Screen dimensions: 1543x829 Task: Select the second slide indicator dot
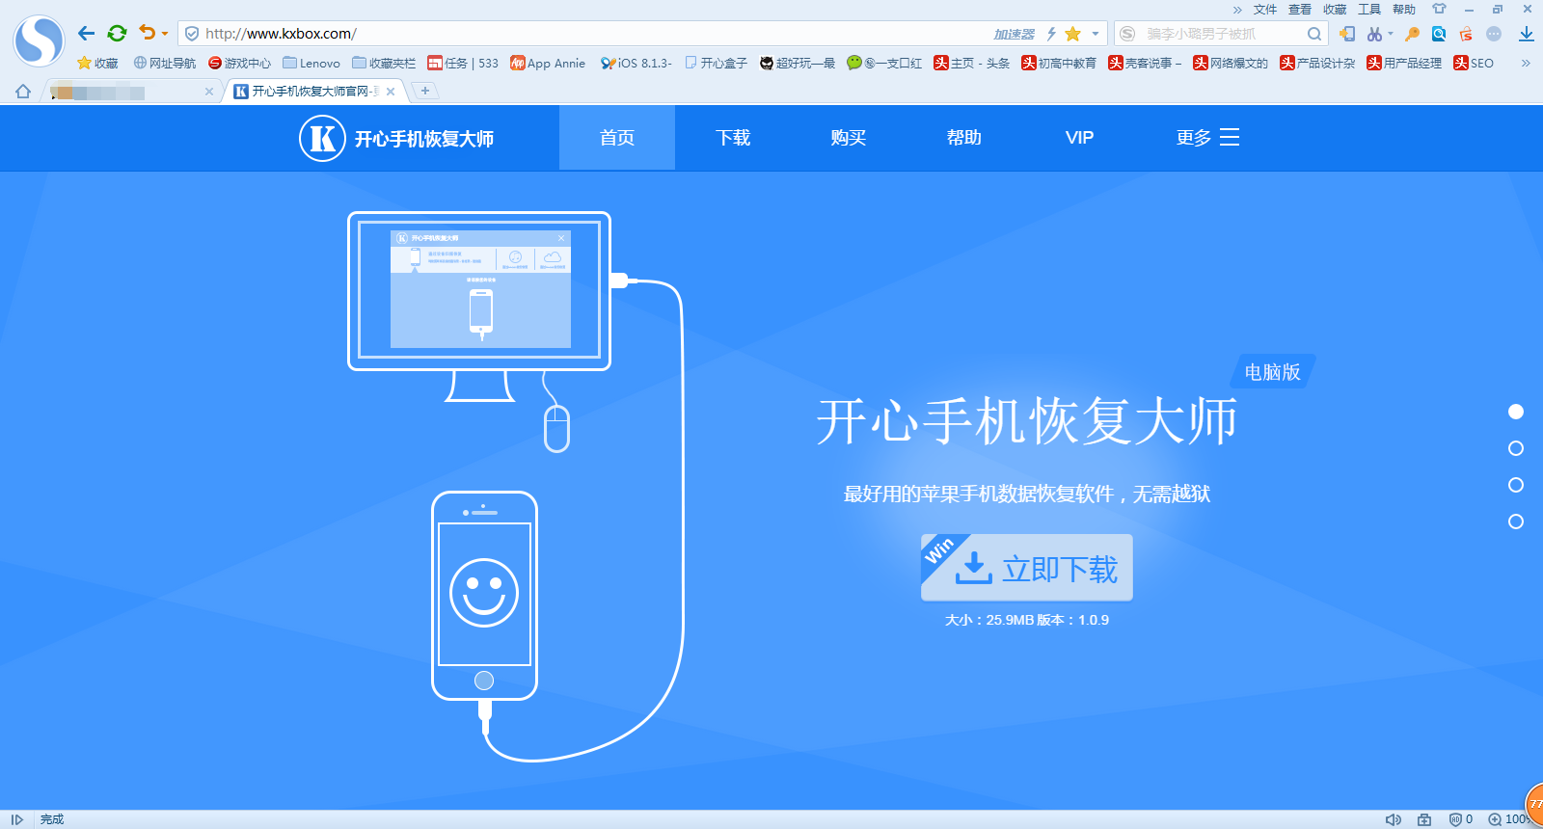(1516, 448)
